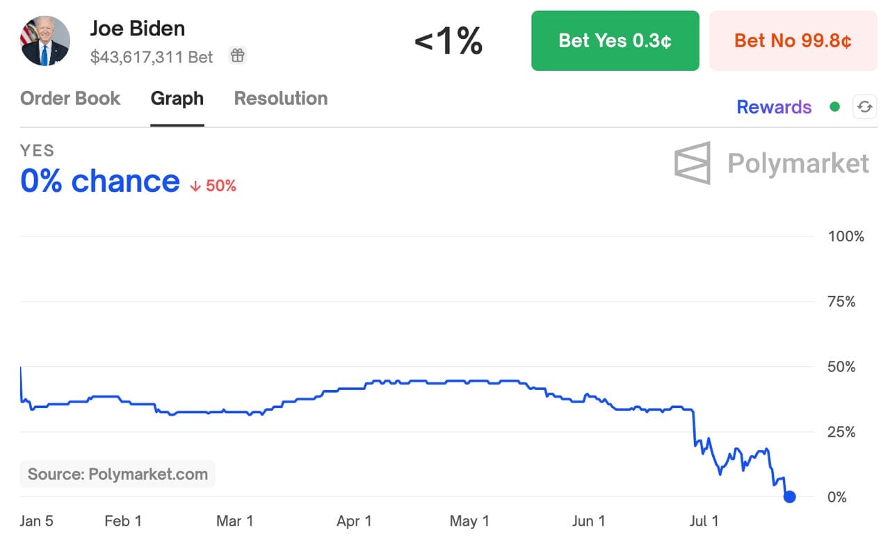The height and width of the screenshot is (543, 890).
Task: Open the gift rewards icon beside bet volume
Action: click(237, 54)
